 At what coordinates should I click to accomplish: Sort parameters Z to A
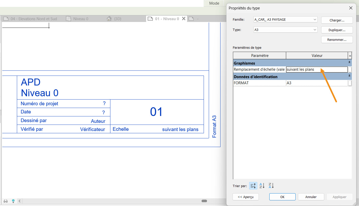click(271, 186)
